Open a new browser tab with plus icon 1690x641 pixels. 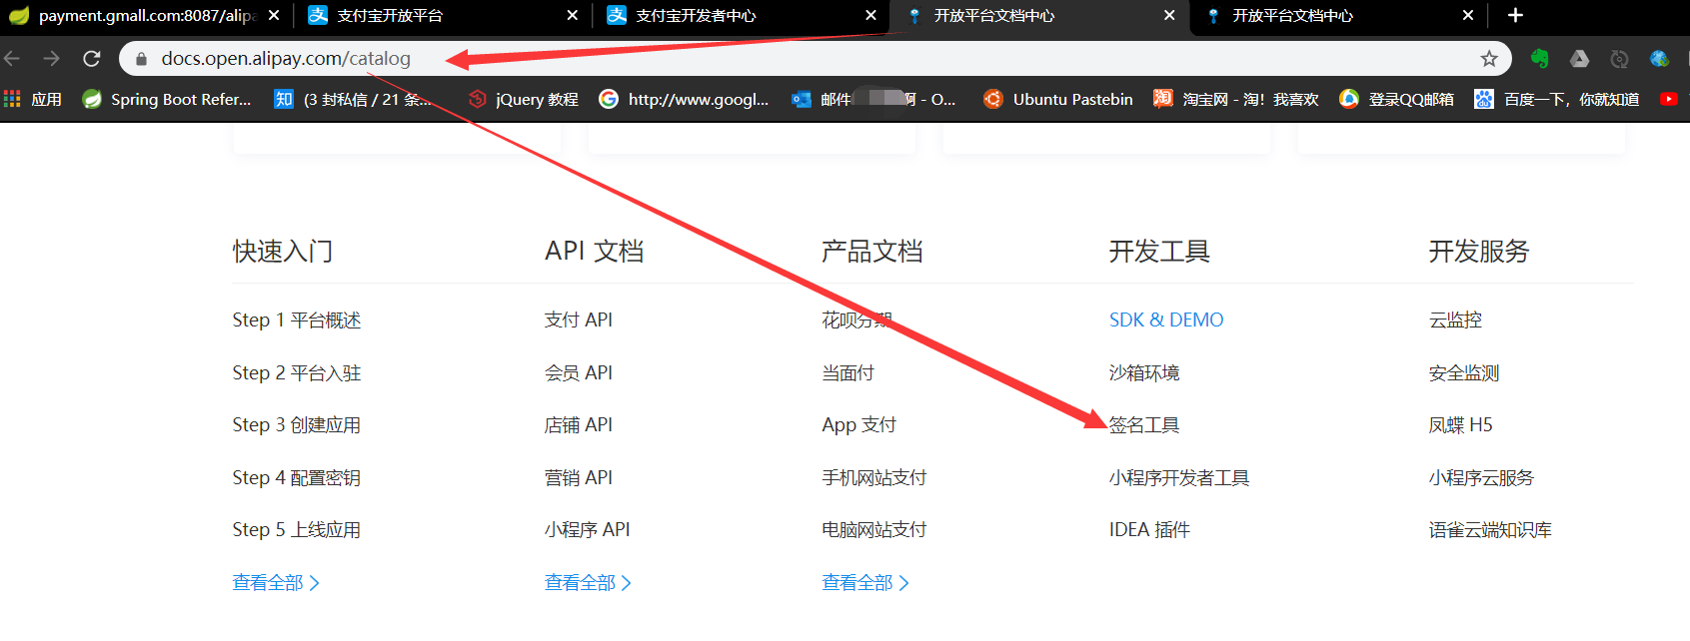coord(1515,15)
